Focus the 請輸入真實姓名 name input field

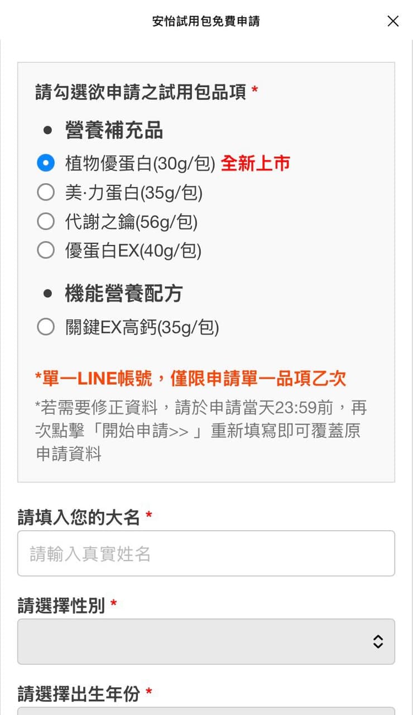point(206,554)
